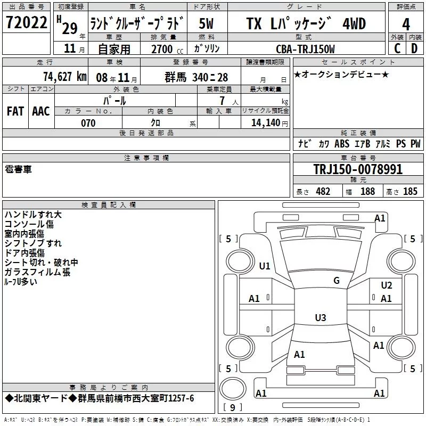Select the mileage 74,627 km
The image size is (426, 426).
point(65,77)
